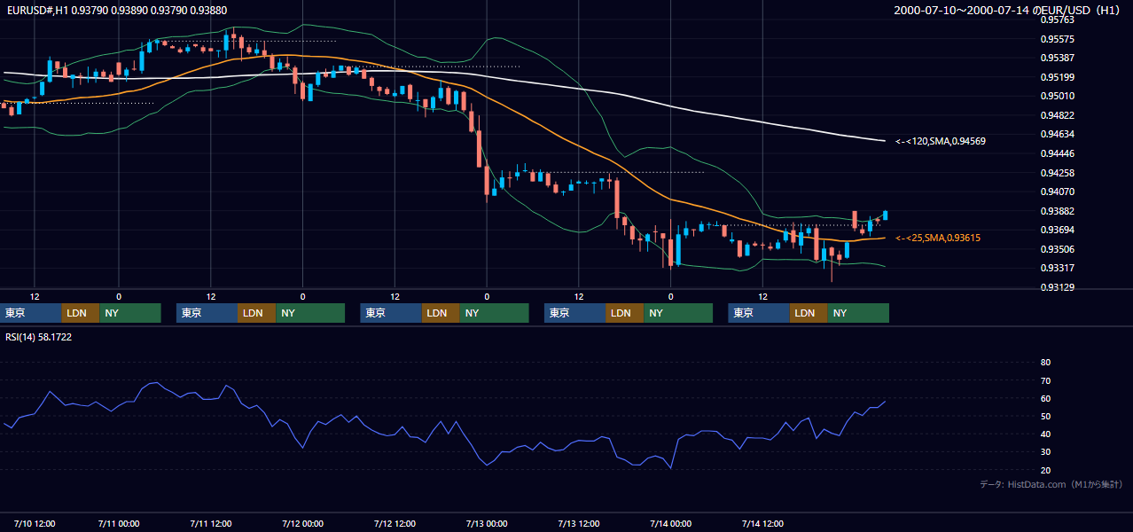Select the RSI(14) 58.1722 indicator label
1133x532 pixels.
(x=38, y=337)
